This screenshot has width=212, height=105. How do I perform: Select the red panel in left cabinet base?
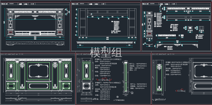click(10, 32)
